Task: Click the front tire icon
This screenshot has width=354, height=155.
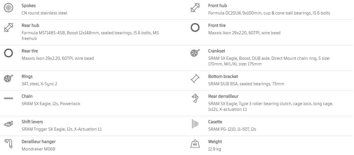Action: (195, 28)
